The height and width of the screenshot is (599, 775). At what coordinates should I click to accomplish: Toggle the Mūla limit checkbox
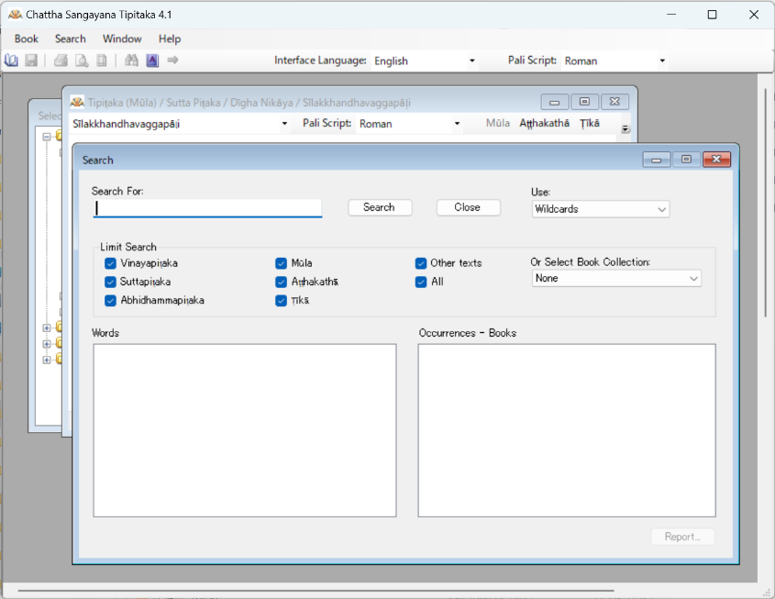pyautogui.click(x=281, y=263)
